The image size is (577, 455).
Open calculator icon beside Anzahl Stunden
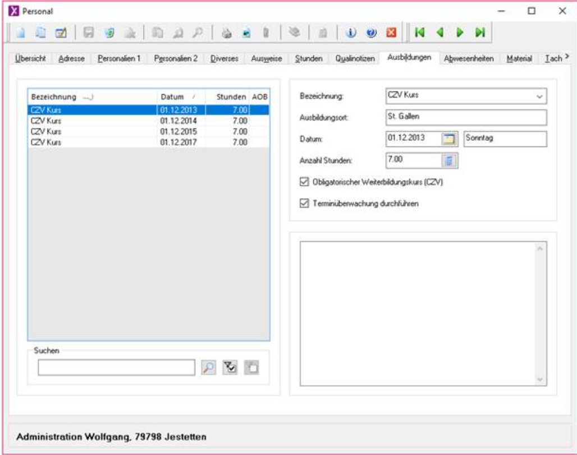(450, 161)
